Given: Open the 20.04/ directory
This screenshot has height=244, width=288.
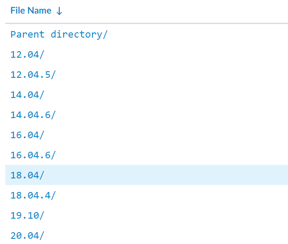Looking at the screenshot, I should [x=27, y=236].
